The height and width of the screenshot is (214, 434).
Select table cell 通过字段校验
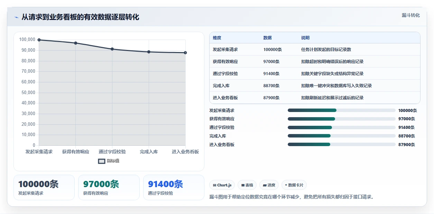click(225, 74)
